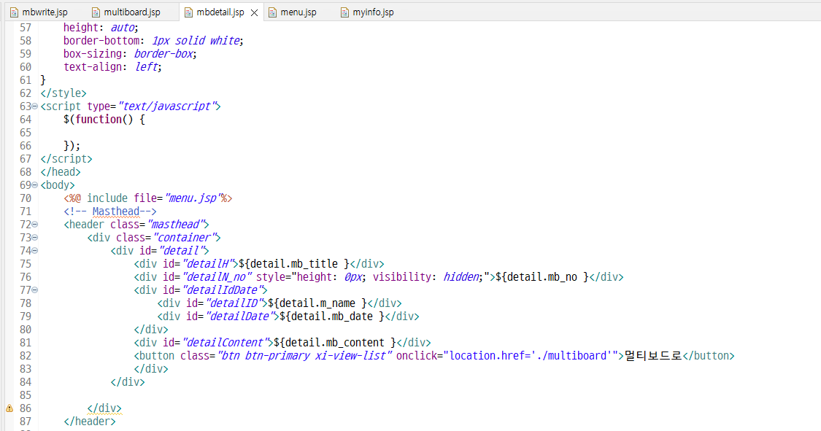The height and width of the screenshot is (431, 821).
Task: Click '${detail.mb_title }' expression
Action: [294, 263]
